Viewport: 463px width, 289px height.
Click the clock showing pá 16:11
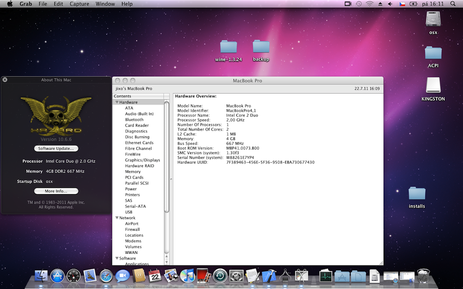pos(433,4)
